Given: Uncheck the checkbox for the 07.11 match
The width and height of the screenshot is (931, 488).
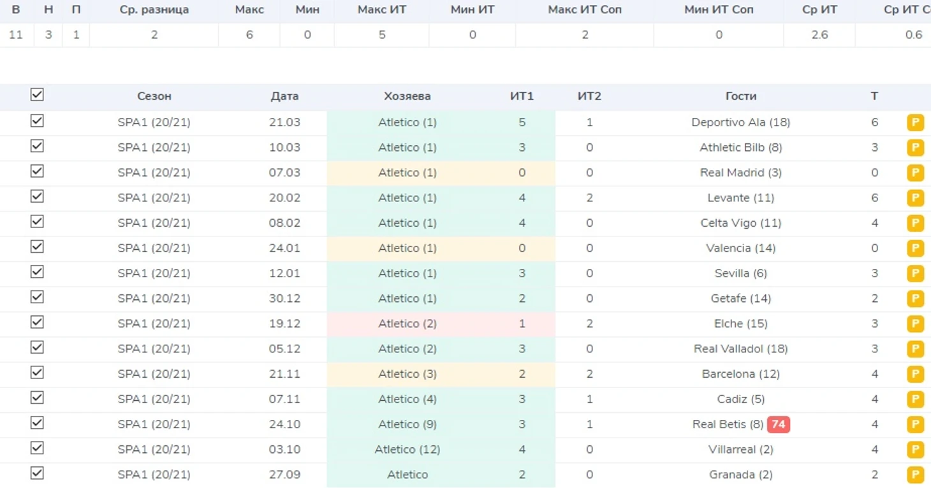Looking at the screenshot, I should [37, 398].
